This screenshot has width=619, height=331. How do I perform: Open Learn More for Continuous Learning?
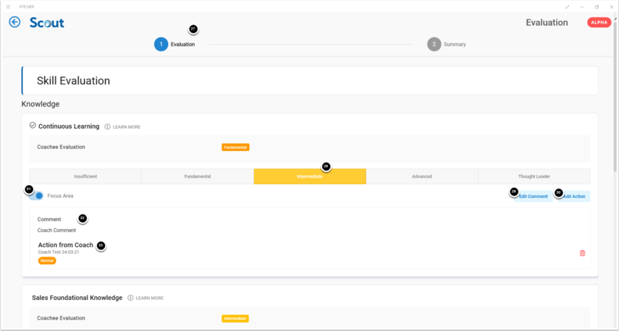[x=127, y=127]
